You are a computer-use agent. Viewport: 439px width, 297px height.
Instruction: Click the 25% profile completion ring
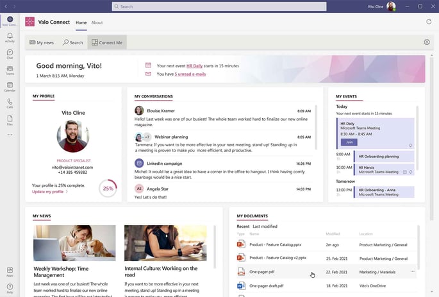point(108,189)
